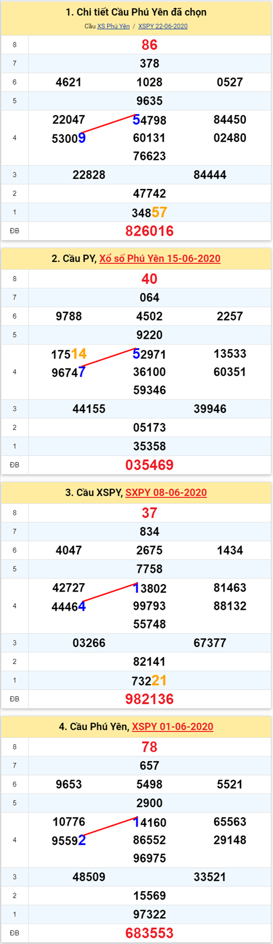273x944 pixels.
Task: Open the XS Phú Yên breadcrumb link
Action: 113,26
